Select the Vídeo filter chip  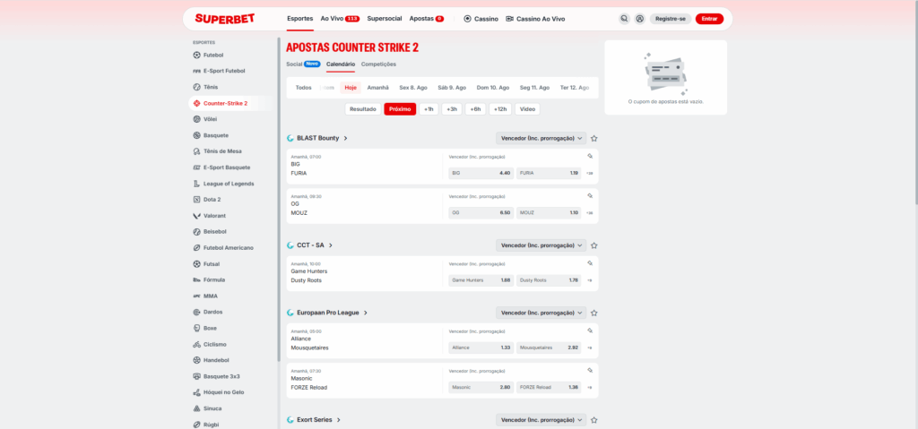click(527, 109)
